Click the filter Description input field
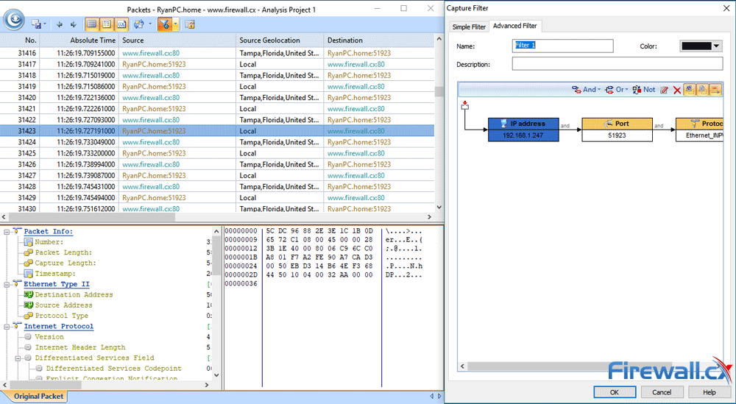Viewport: 736px width, 404px height. point(618,64)
